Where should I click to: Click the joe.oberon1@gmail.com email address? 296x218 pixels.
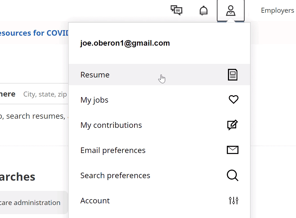click(125, 43)
